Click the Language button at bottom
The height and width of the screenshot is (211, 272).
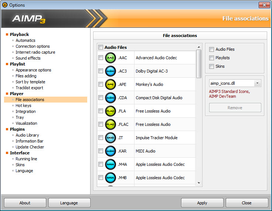pos(69,202)
